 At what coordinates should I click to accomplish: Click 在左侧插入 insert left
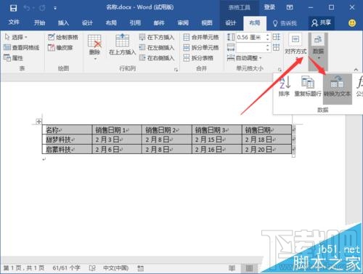[157, 47]
